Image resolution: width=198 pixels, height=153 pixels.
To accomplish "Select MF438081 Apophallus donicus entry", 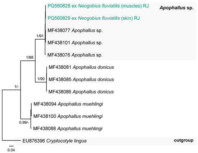I will tap(81, 67).
